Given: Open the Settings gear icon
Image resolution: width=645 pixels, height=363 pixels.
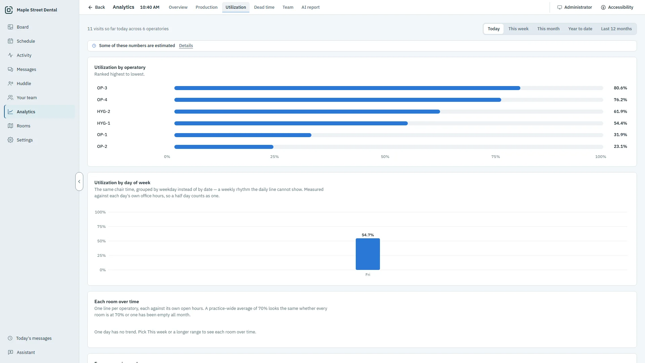Looking at the screenshot, I should point(10,140).
